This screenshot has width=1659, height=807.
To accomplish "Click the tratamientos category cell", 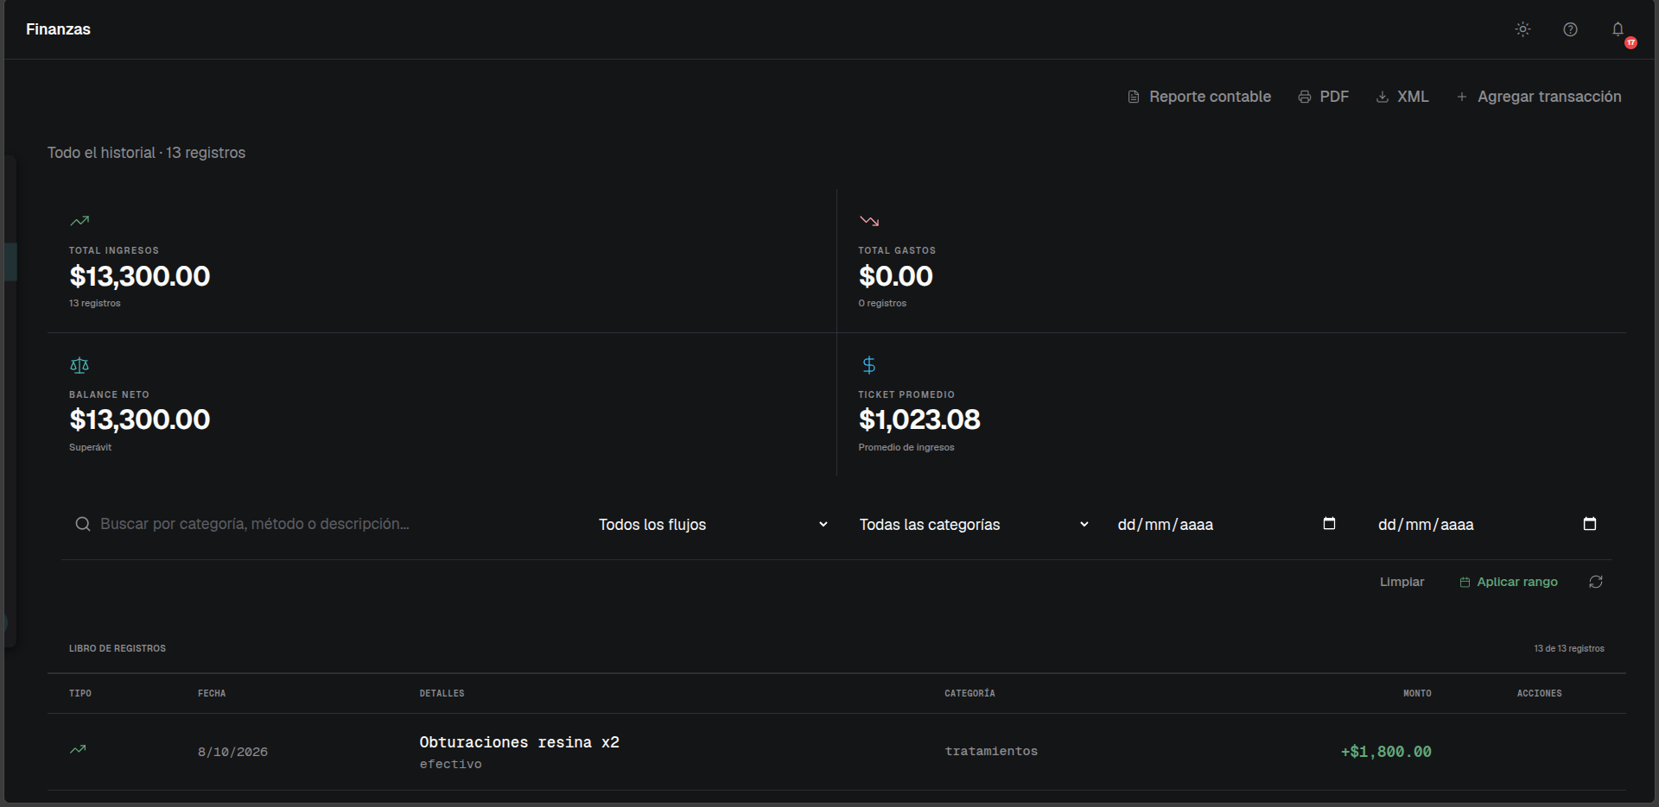I will coord(991,751).
